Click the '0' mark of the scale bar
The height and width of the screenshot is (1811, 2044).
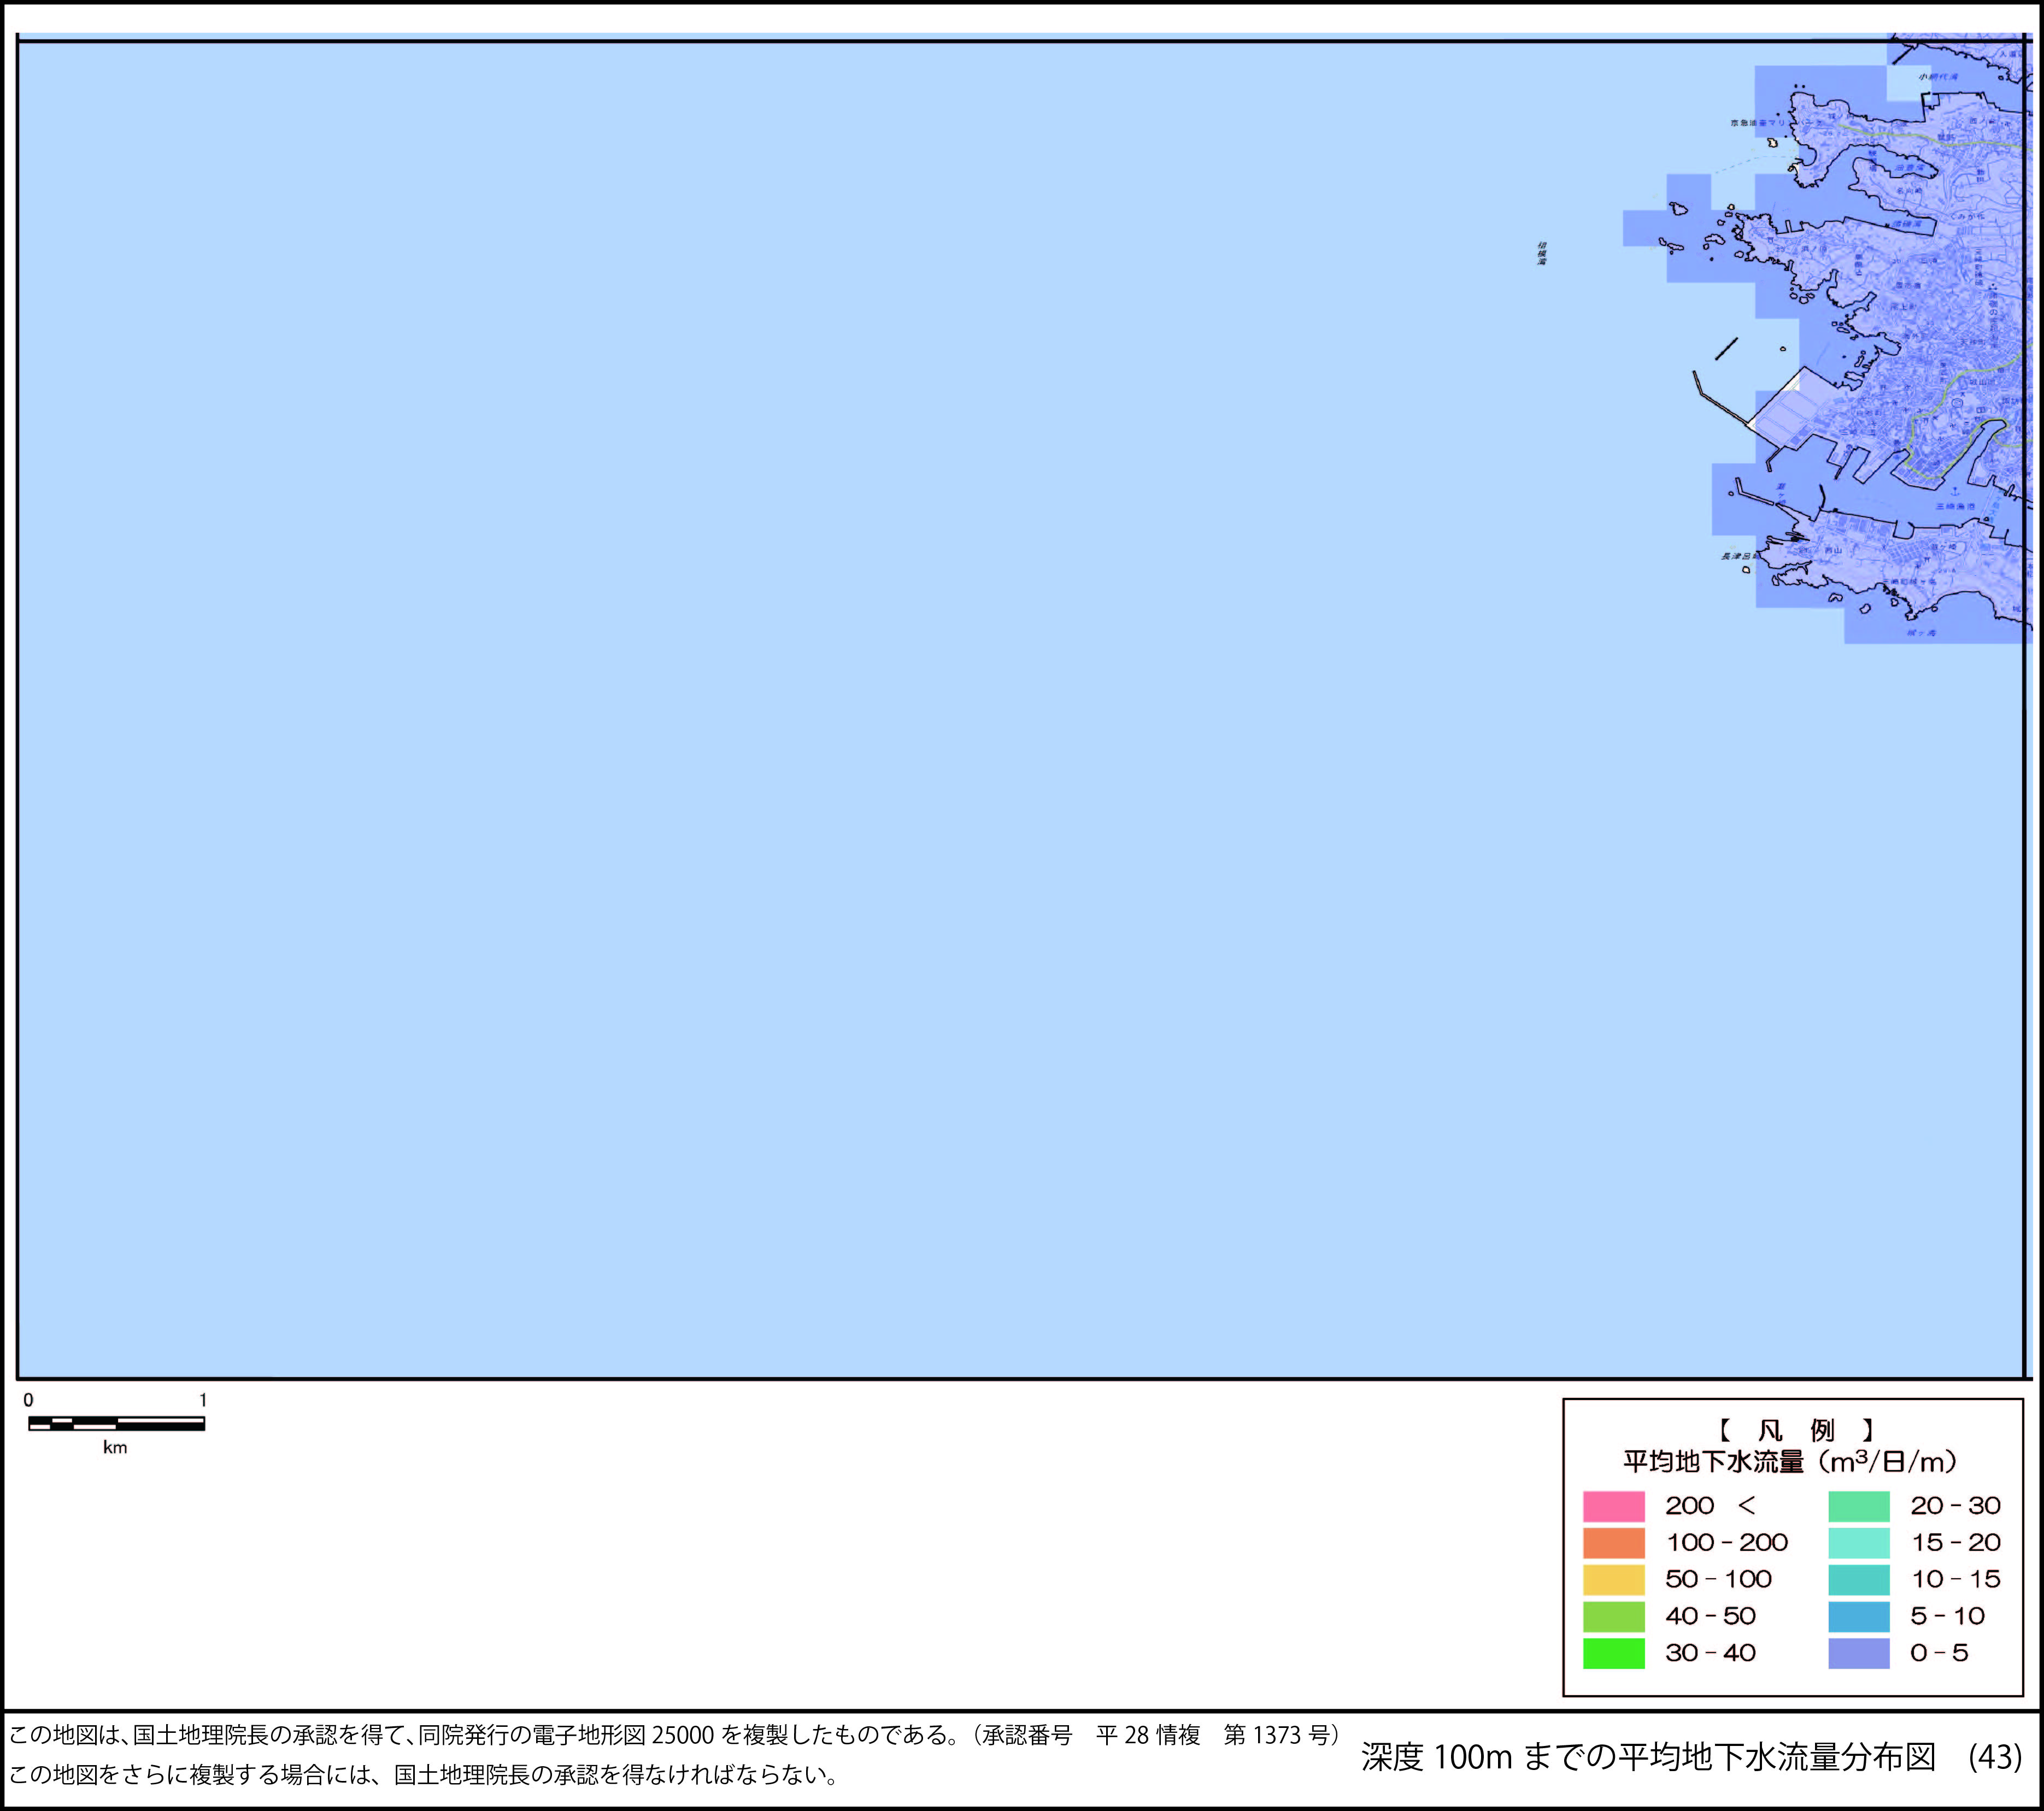click(x=28, y=1400)
